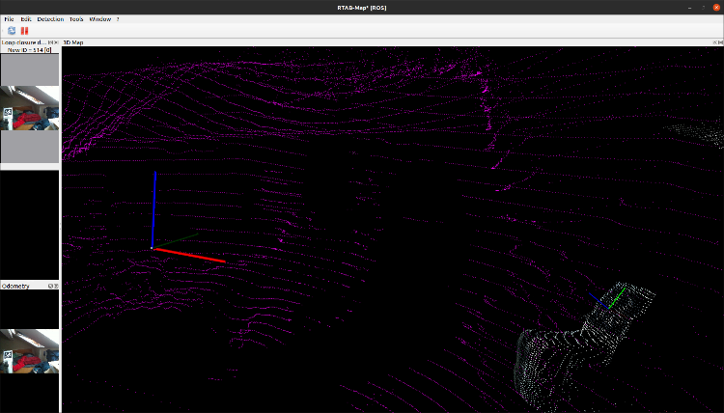Viewport: 724px width, 413px height.
Task: Click the 3D Map panel title
Action: pos(74,42)
